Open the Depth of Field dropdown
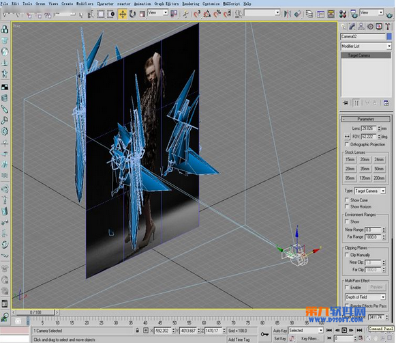The width and height of the screenshot is (396, 343). tap(365, 297)
